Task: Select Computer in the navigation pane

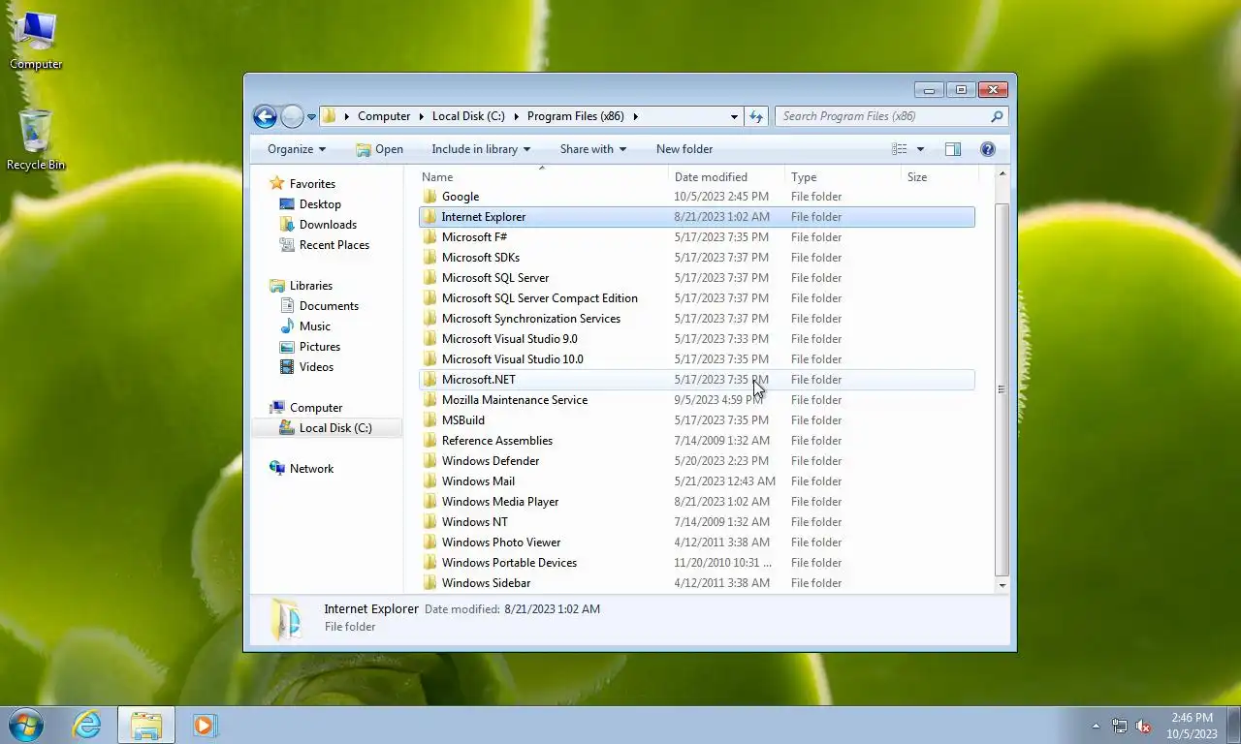Action: pyautogui.click(x=316, y=408)
